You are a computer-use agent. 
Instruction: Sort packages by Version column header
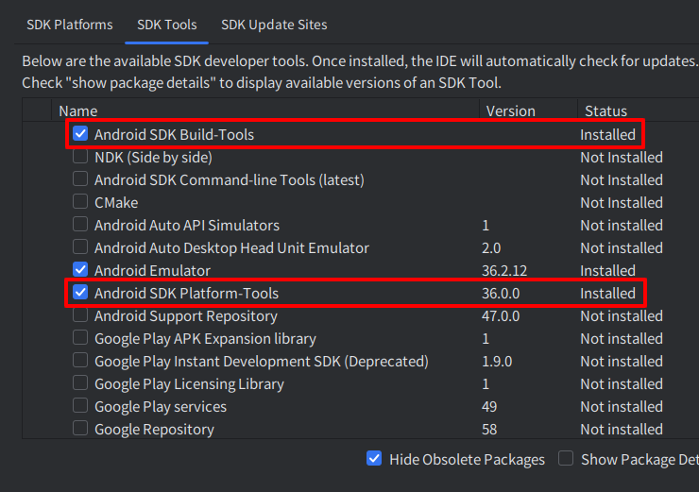(510, 110)
